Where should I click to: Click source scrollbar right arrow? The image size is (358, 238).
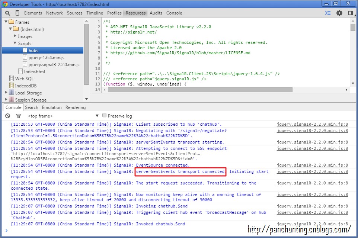click(346, 90)
